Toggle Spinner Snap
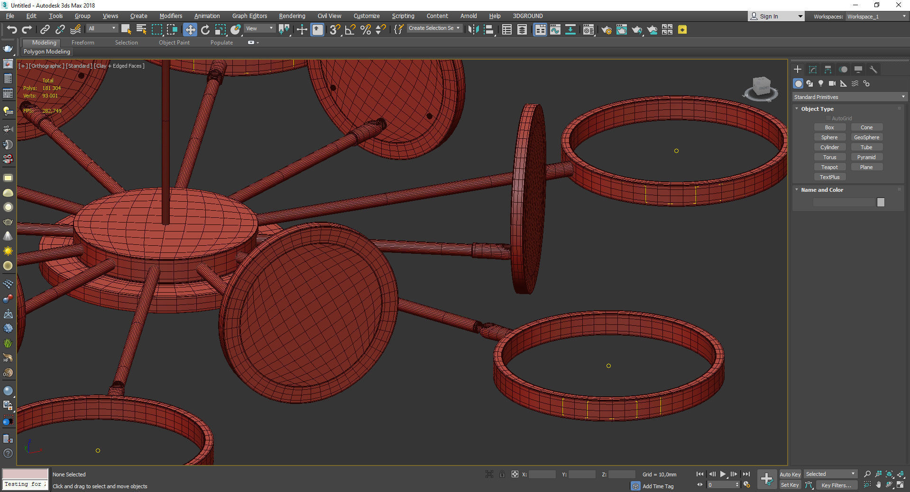 380,30
